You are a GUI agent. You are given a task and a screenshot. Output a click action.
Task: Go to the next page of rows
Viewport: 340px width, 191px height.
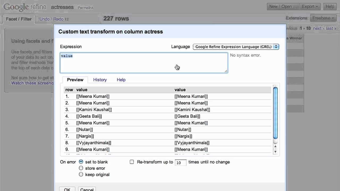pyautogui.click(x=317, y=28)
